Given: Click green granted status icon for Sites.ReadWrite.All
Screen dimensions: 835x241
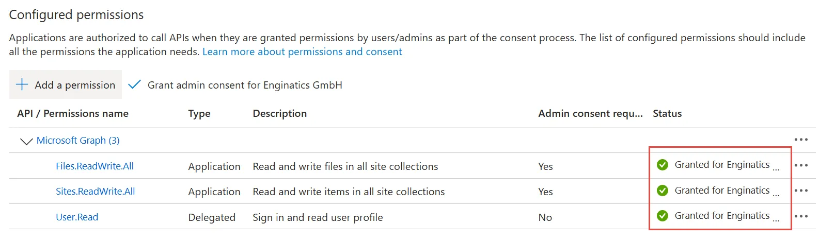Looking at the screenshot, I should click(663, 191).
